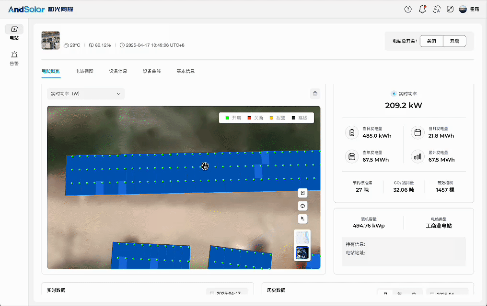Click the lightning 实时功率 icon
Screen dimensions: 487x306
394,94
